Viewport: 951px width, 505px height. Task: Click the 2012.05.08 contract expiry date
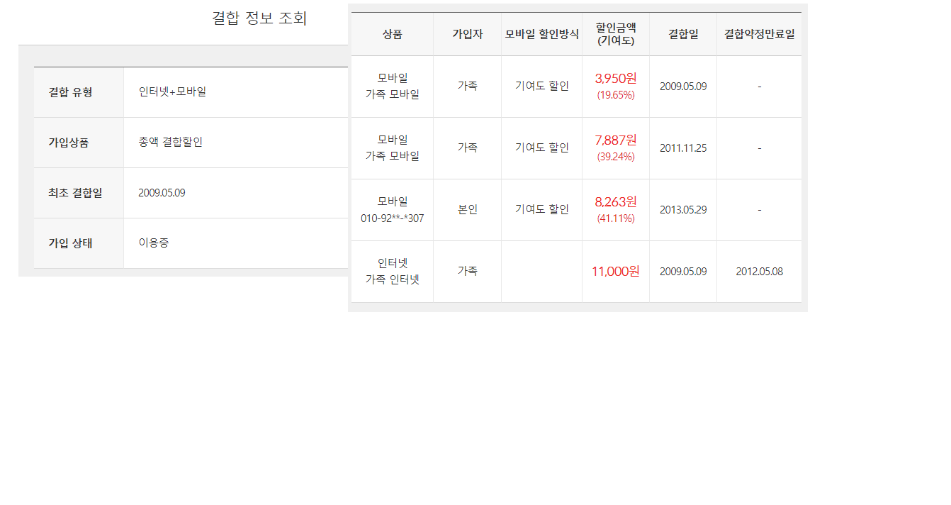click(x=759, y=272)
